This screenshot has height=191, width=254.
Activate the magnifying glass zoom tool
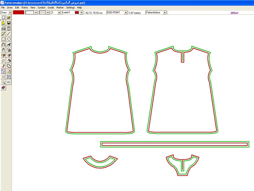3,82
